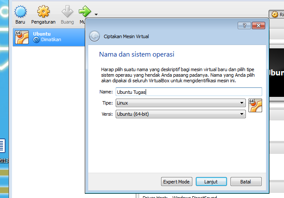Image resolution: width=284 pixels, height=198 pixels.
Task: Click the OS type icon beside Tipe
Action: coord(255,105)
